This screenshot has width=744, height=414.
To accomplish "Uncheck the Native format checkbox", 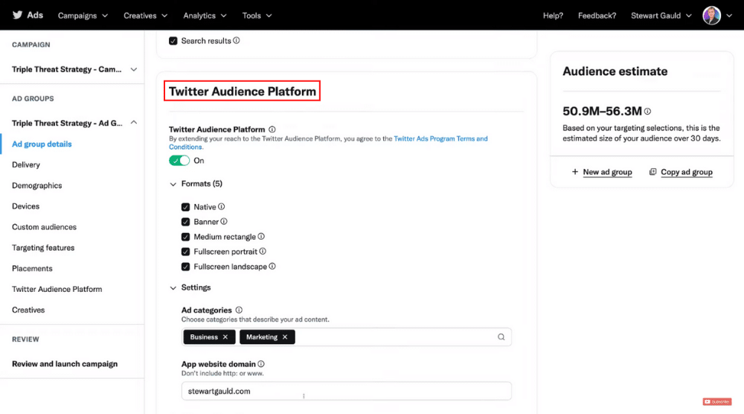I will tap(185, 207).
